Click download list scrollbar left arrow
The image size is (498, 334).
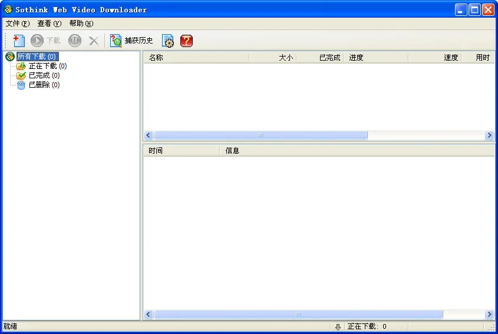pos(149,135)
